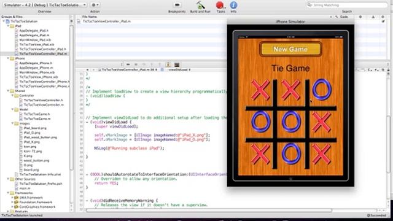Open the Overview configuration dropdown
This screenshot has height=221, width=393.
[x=44, y=5]
